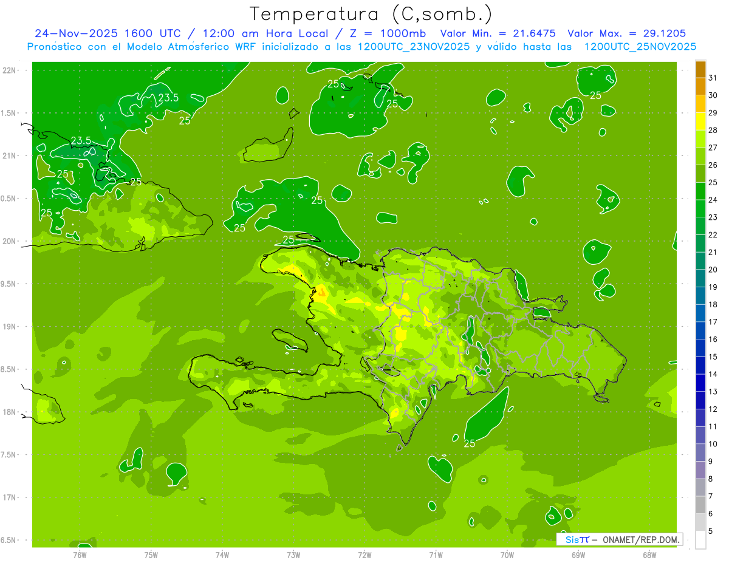Click the dark blue legend swatch between 13 and 14
This screenshot has width=729, height=563.
point(700,383)
